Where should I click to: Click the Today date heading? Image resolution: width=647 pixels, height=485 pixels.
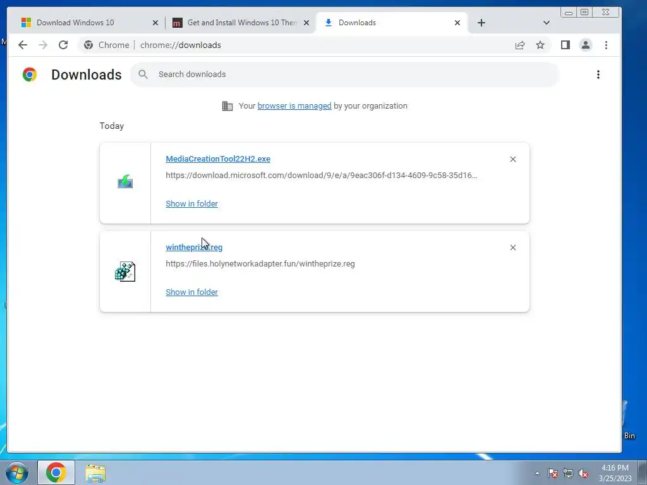coord(111,126)
